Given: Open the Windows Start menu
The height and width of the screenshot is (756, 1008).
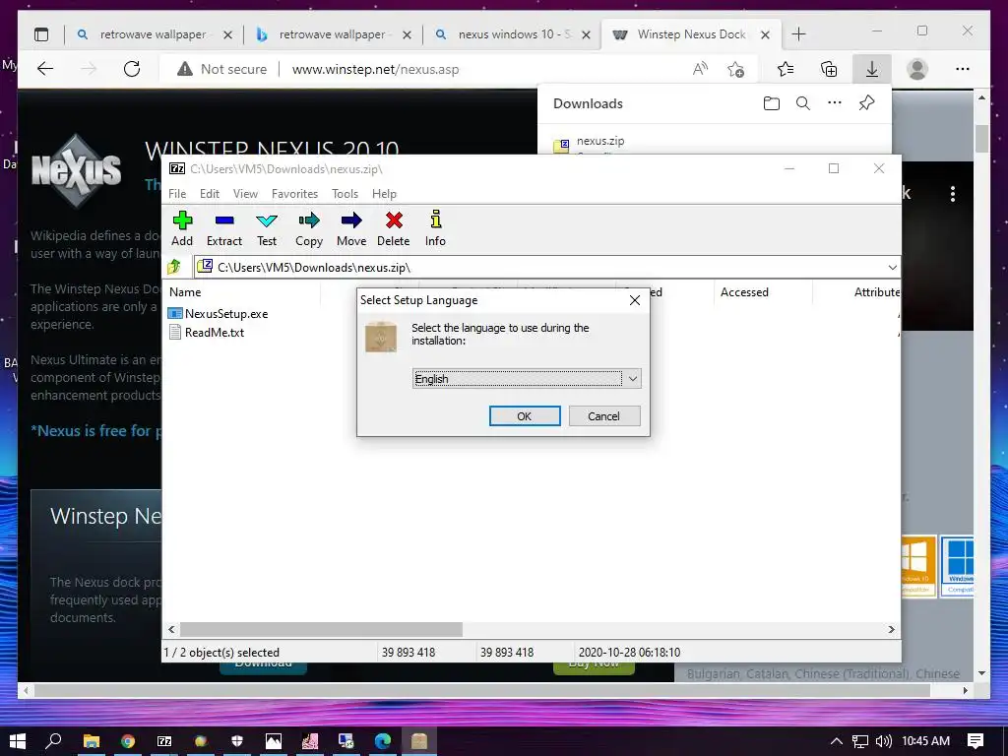Looking at the screenshot, I should pos(18,740).
